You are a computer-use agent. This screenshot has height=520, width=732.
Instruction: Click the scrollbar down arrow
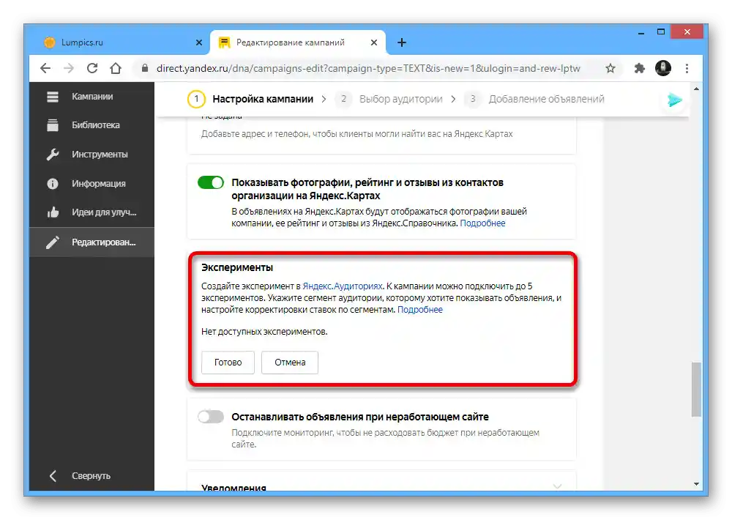(x=696, y=484)
